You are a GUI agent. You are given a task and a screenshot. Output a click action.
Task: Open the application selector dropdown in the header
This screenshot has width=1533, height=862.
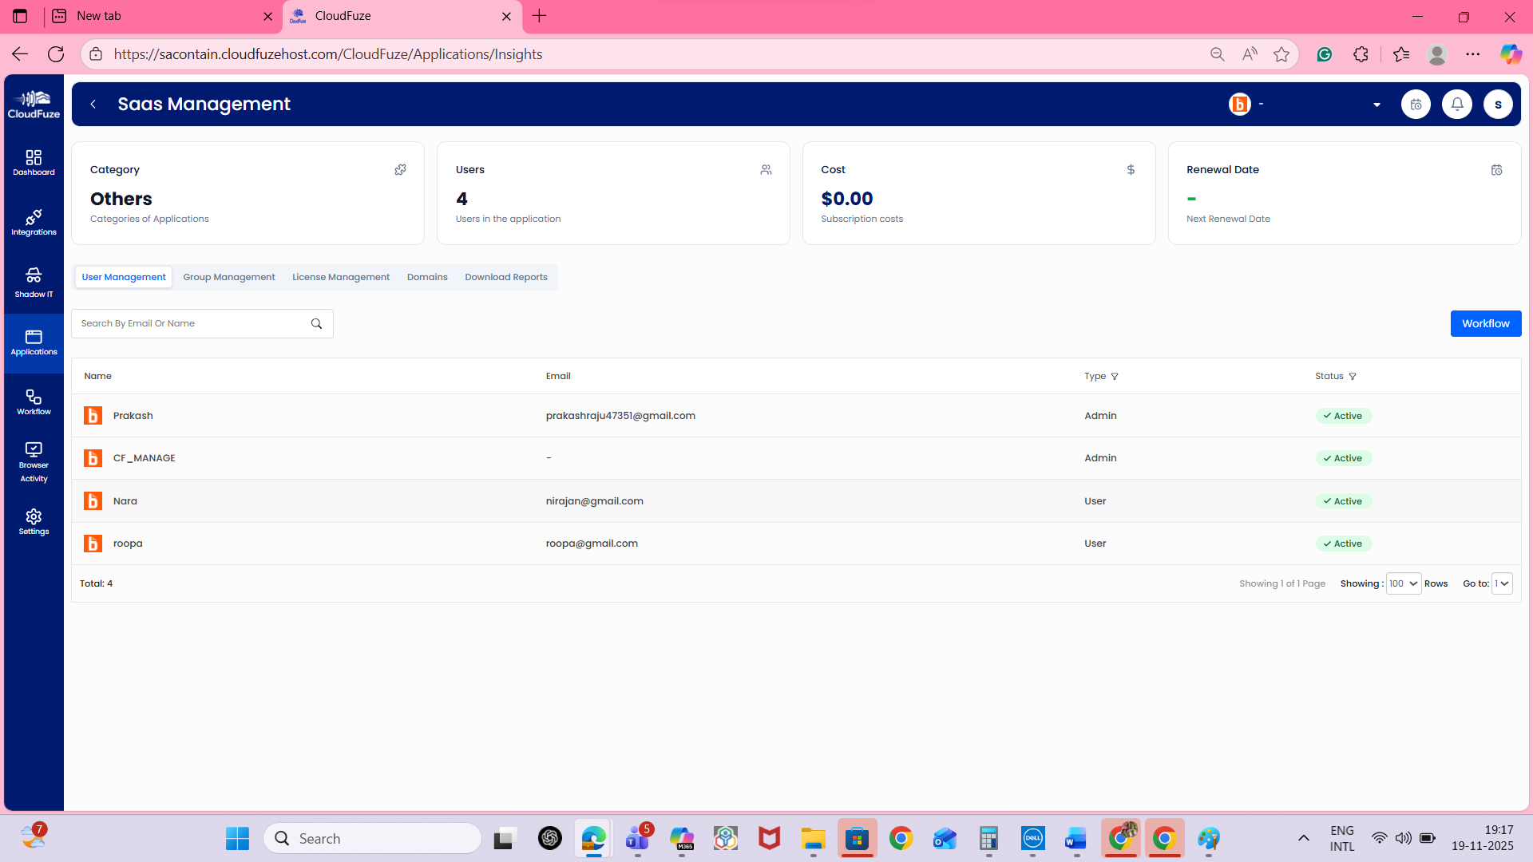click(1377, 104)
